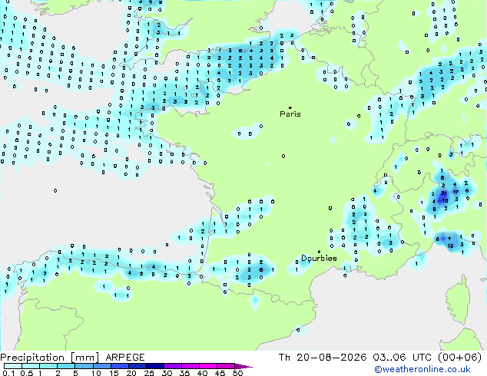Screen dimensions: 487x376
Task: Click the ARPEGE model name
Action: pos(125,358)
